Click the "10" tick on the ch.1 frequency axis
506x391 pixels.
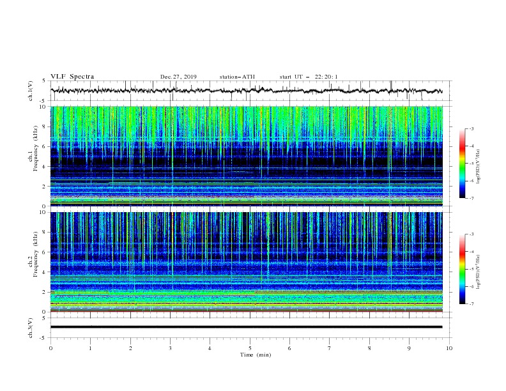point(43,107)
